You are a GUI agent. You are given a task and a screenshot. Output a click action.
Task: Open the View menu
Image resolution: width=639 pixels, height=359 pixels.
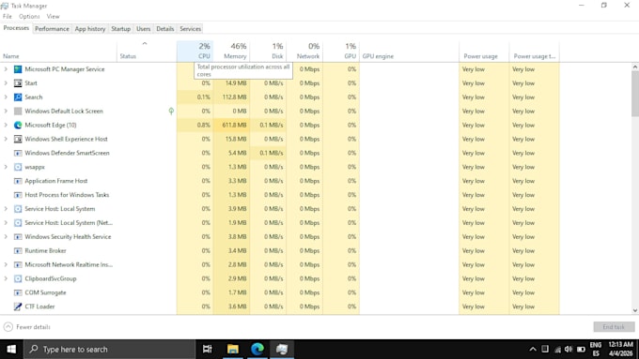[53, 16]
